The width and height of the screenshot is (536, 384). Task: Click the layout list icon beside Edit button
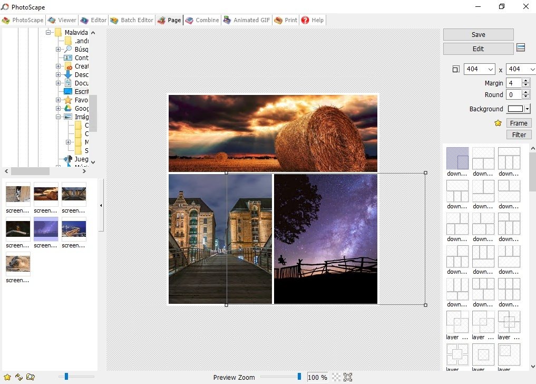coord(521,47)
